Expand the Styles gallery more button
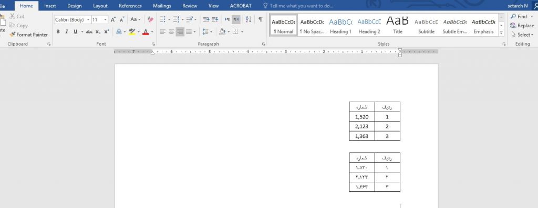538x208 pixels. [501, 33]
